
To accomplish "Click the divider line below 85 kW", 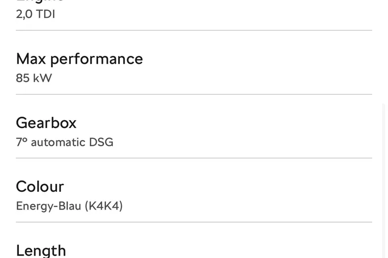I will coord(194,94).
